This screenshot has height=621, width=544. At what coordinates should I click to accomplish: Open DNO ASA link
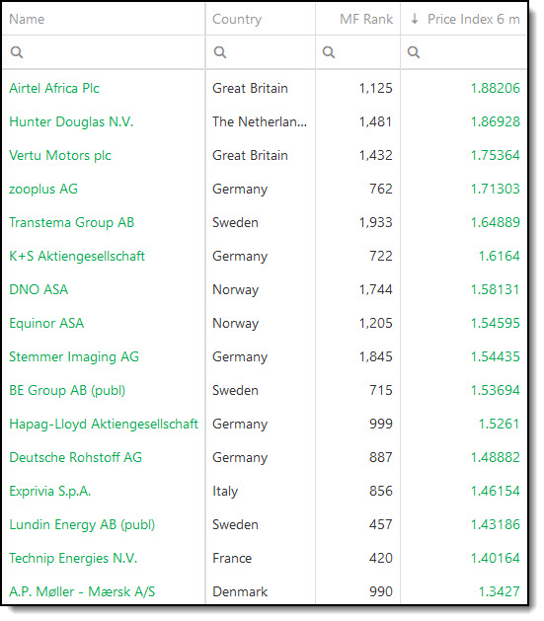coord(39,289)
